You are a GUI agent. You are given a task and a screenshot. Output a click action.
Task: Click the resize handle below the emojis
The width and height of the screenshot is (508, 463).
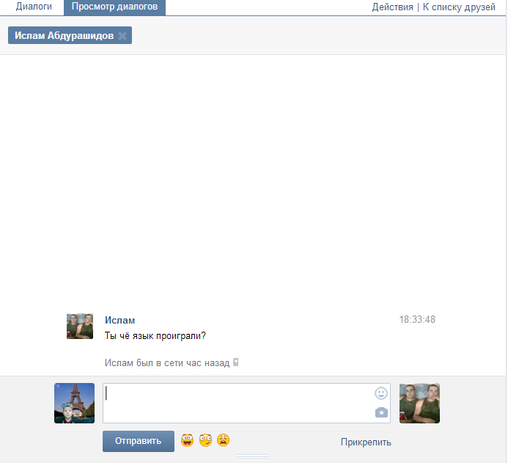coord(253,457)
